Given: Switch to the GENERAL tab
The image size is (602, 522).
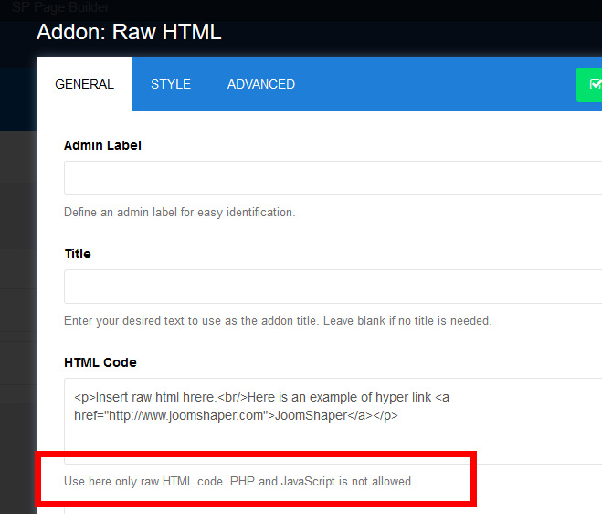Looking at the screenshot, I should [84, 84].
